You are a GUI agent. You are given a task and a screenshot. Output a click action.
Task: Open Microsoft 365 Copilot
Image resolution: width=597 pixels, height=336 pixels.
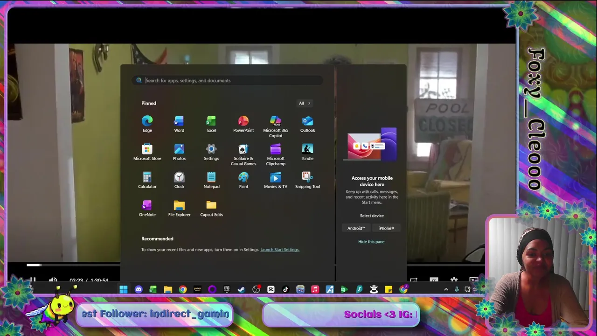(x=276, y=127)
